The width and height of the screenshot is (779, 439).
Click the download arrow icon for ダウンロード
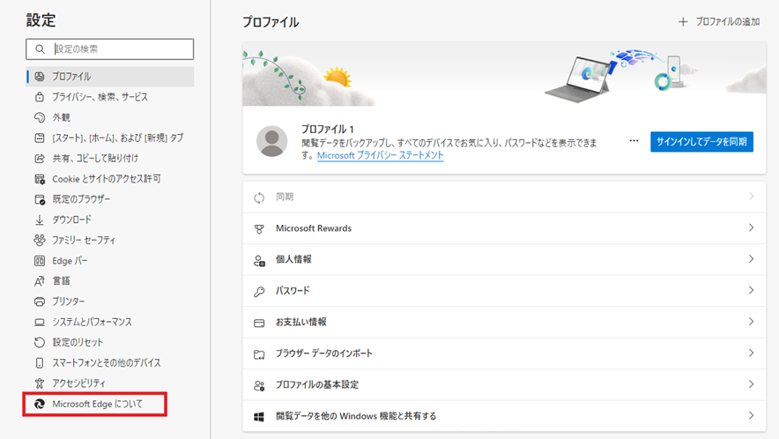pyautogui.click(x=40, y=219)
